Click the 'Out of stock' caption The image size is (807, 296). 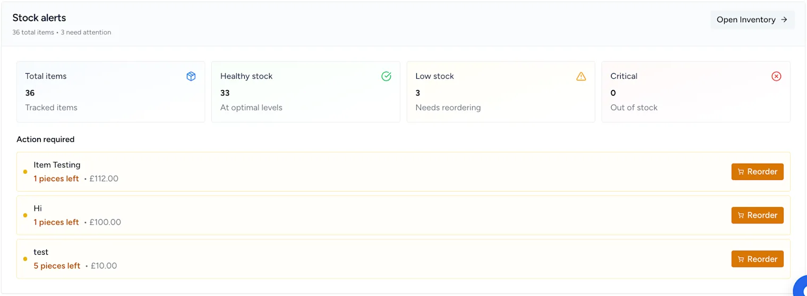[634, 107]
